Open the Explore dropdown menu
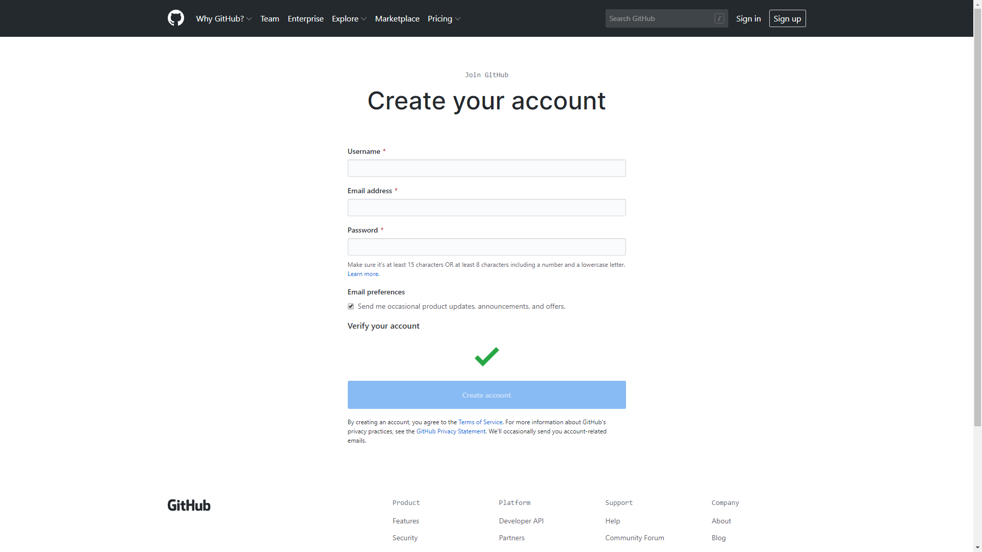 pyautogui.click(x=349, y=18)
